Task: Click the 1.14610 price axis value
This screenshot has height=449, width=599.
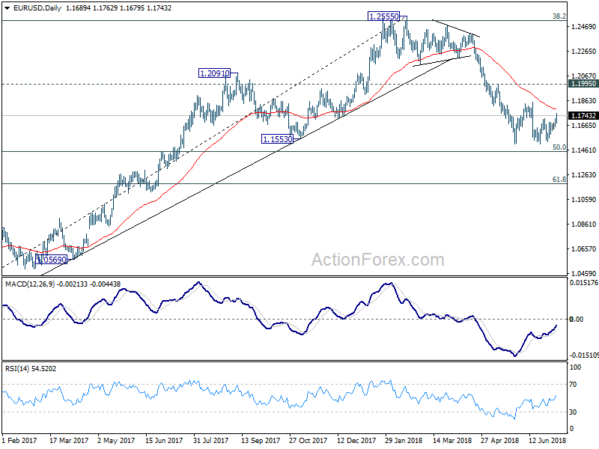Action: pyautogui.click(x=583, y=150)
